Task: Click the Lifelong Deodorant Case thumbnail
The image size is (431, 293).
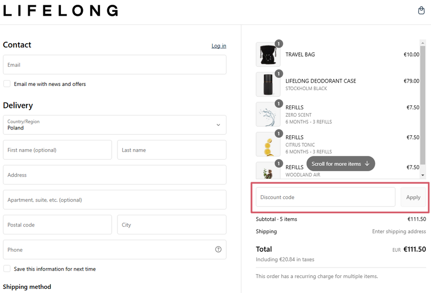Action: pyautogui.click(x=268, y=84)
